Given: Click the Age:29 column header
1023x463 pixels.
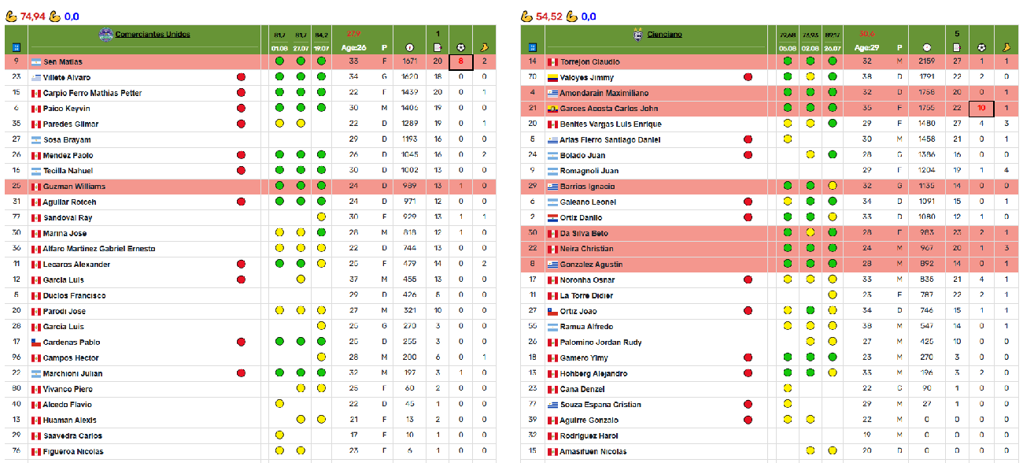Looking at the screenshot, I should tap(867, 48).
